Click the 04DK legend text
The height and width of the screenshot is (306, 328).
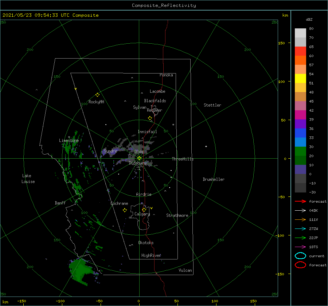coord(313,211)
